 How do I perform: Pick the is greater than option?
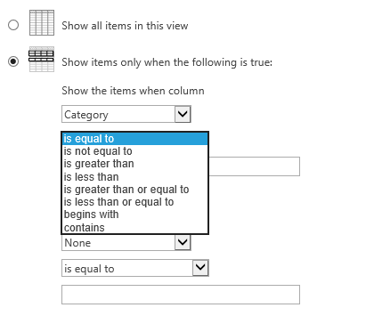pos(134,164)
